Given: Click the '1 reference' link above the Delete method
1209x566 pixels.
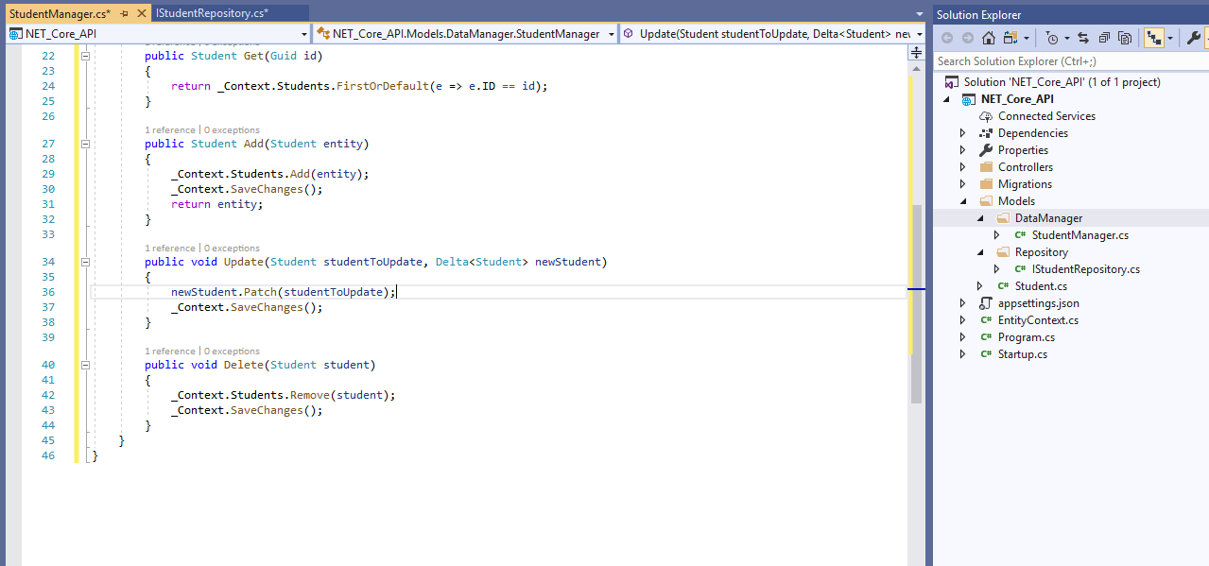Looking at the screenshot, I should coord(169,351).
